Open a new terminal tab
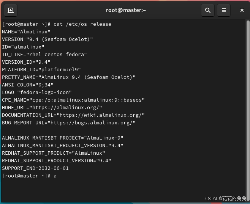The image size is (250, 204). (x=11, y=10)
